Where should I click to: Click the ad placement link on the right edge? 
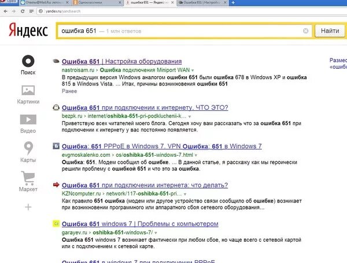tap(338, 63)
